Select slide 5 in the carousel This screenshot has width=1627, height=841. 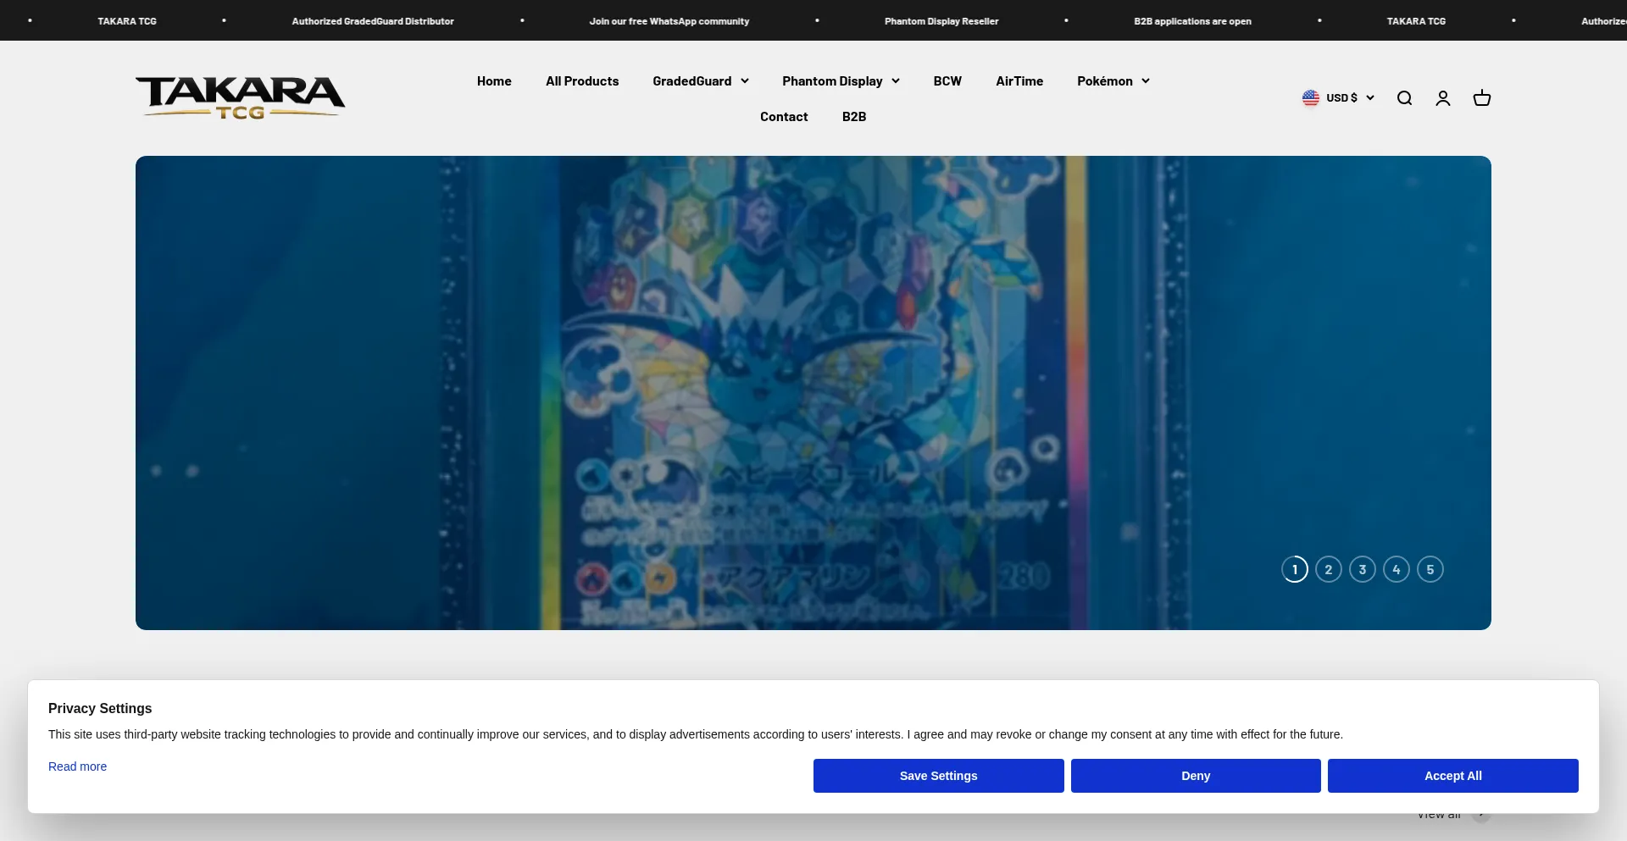pyautogui.click(x=1430, y=569)
